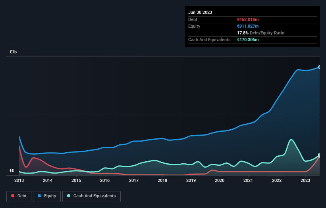Click the 2020 x-axis label
This screenshot has height=208, width=326.
click(220, 180)
